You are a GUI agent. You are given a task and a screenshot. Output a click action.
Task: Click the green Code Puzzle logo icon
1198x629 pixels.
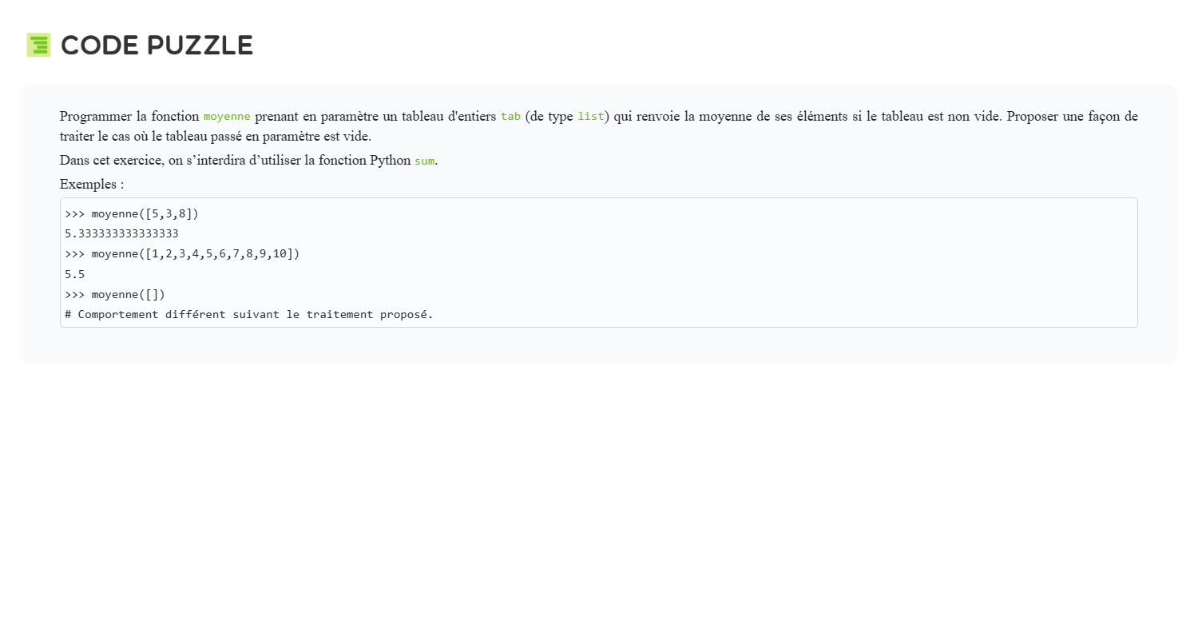(38, 45)
